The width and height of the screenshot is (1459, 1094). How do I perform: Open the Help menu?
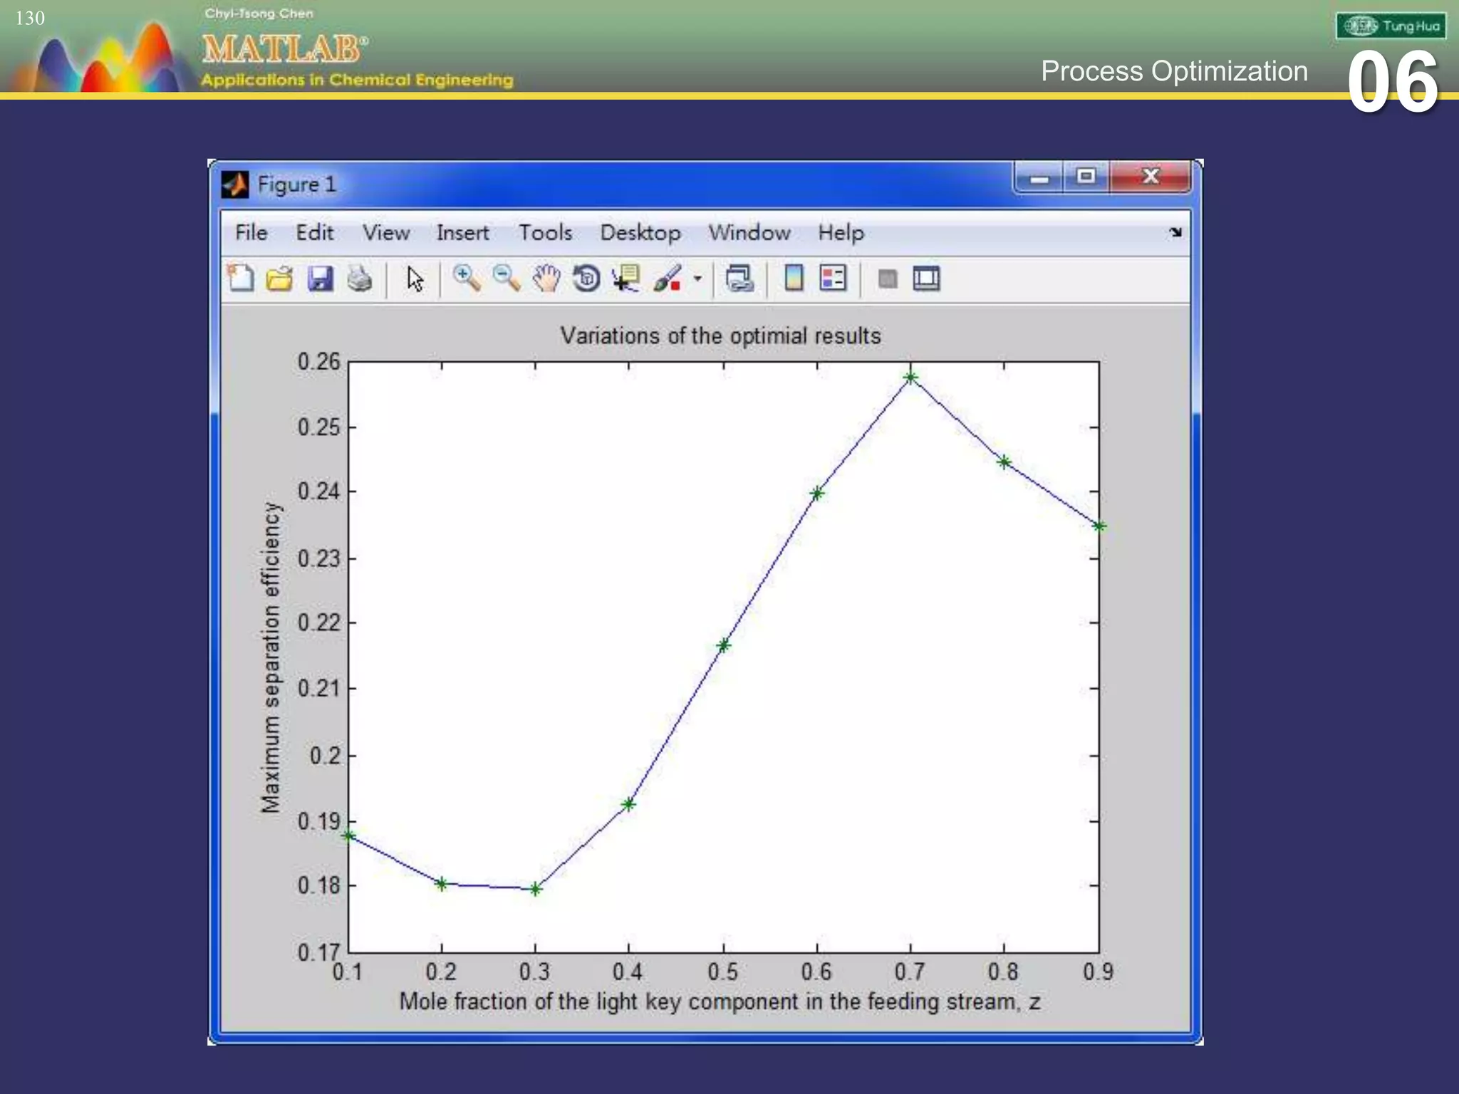pyautogui.click(x=841, y=233)
